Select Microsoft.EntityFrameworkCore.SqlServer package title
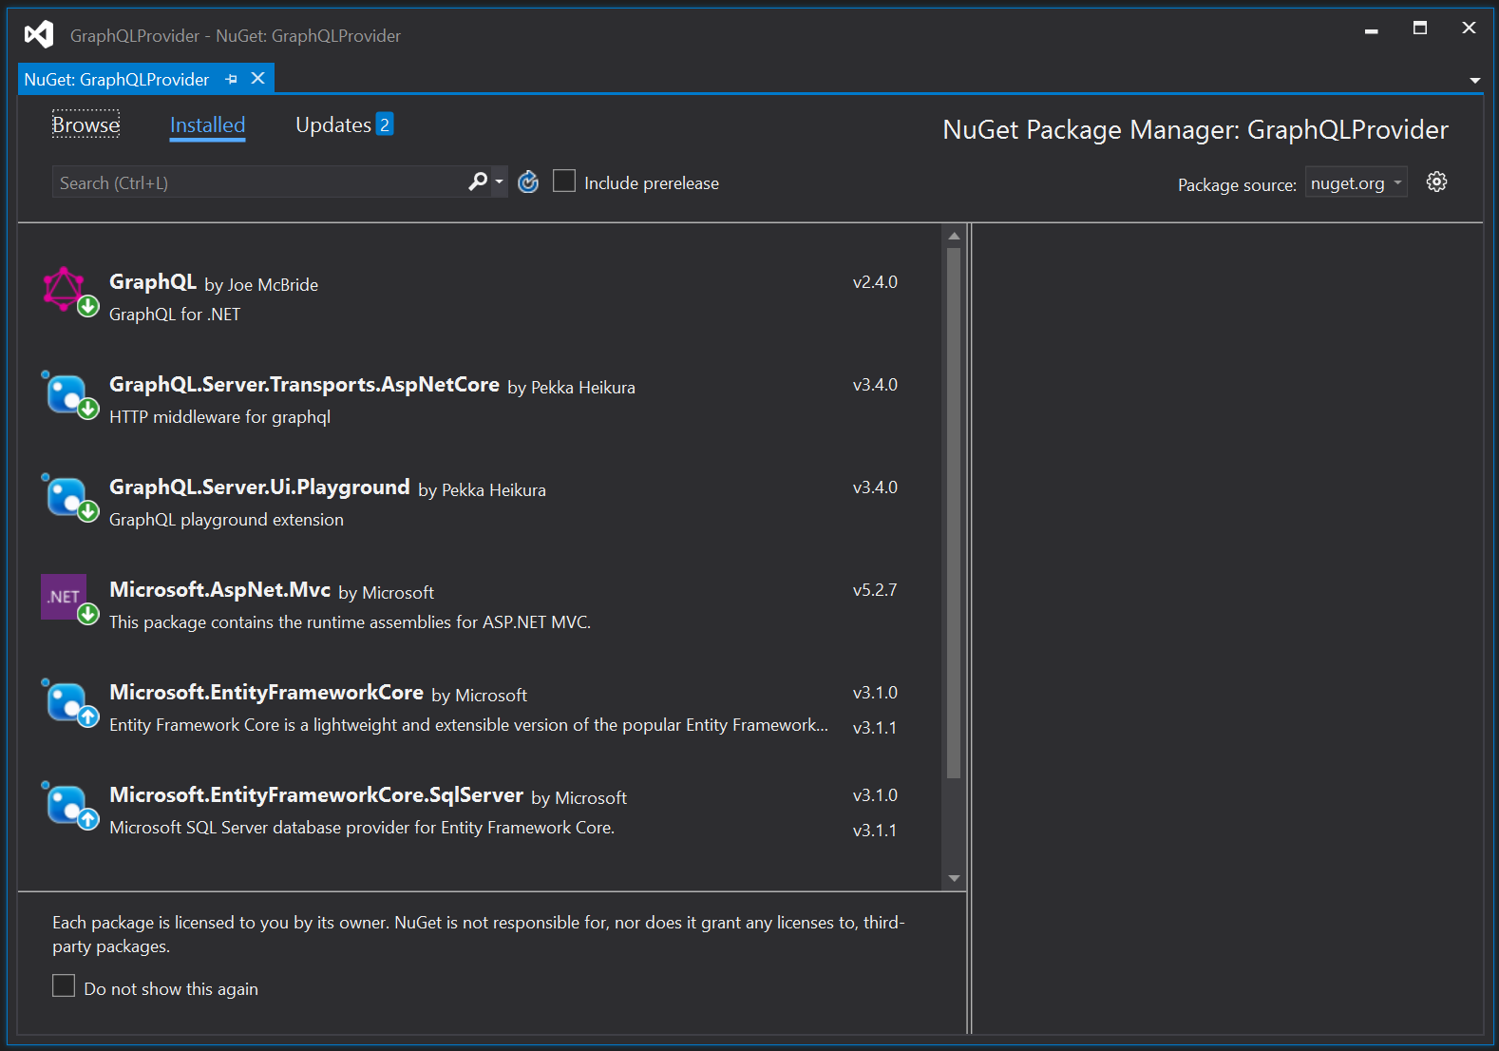This screenshot has height=1051, width=1499. [x=316, y=794]
